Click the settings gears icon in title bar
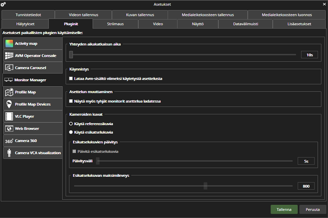The height and width of the screenshot is (218, 328). (3, 4)
